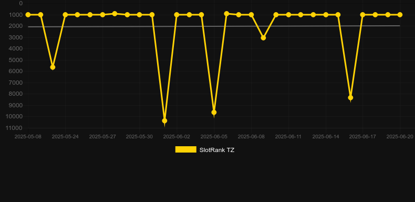This screenshot has width=415, height=202.
Task: Click the 2025-06-02 x-axis date label
Action: click(x=177, y=137)
